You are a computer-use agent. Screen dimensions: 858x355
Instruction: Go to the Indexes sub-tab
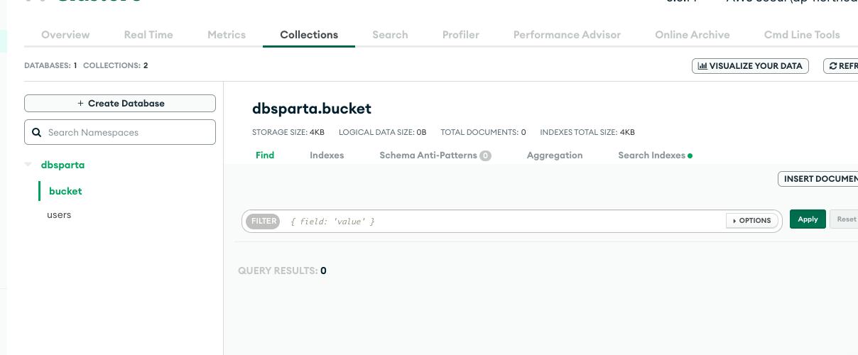click(327, 155)
